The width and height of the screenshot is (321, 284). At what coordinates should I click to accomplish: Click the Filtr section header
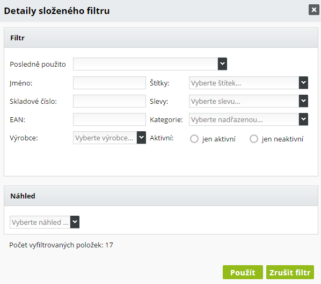161,38
